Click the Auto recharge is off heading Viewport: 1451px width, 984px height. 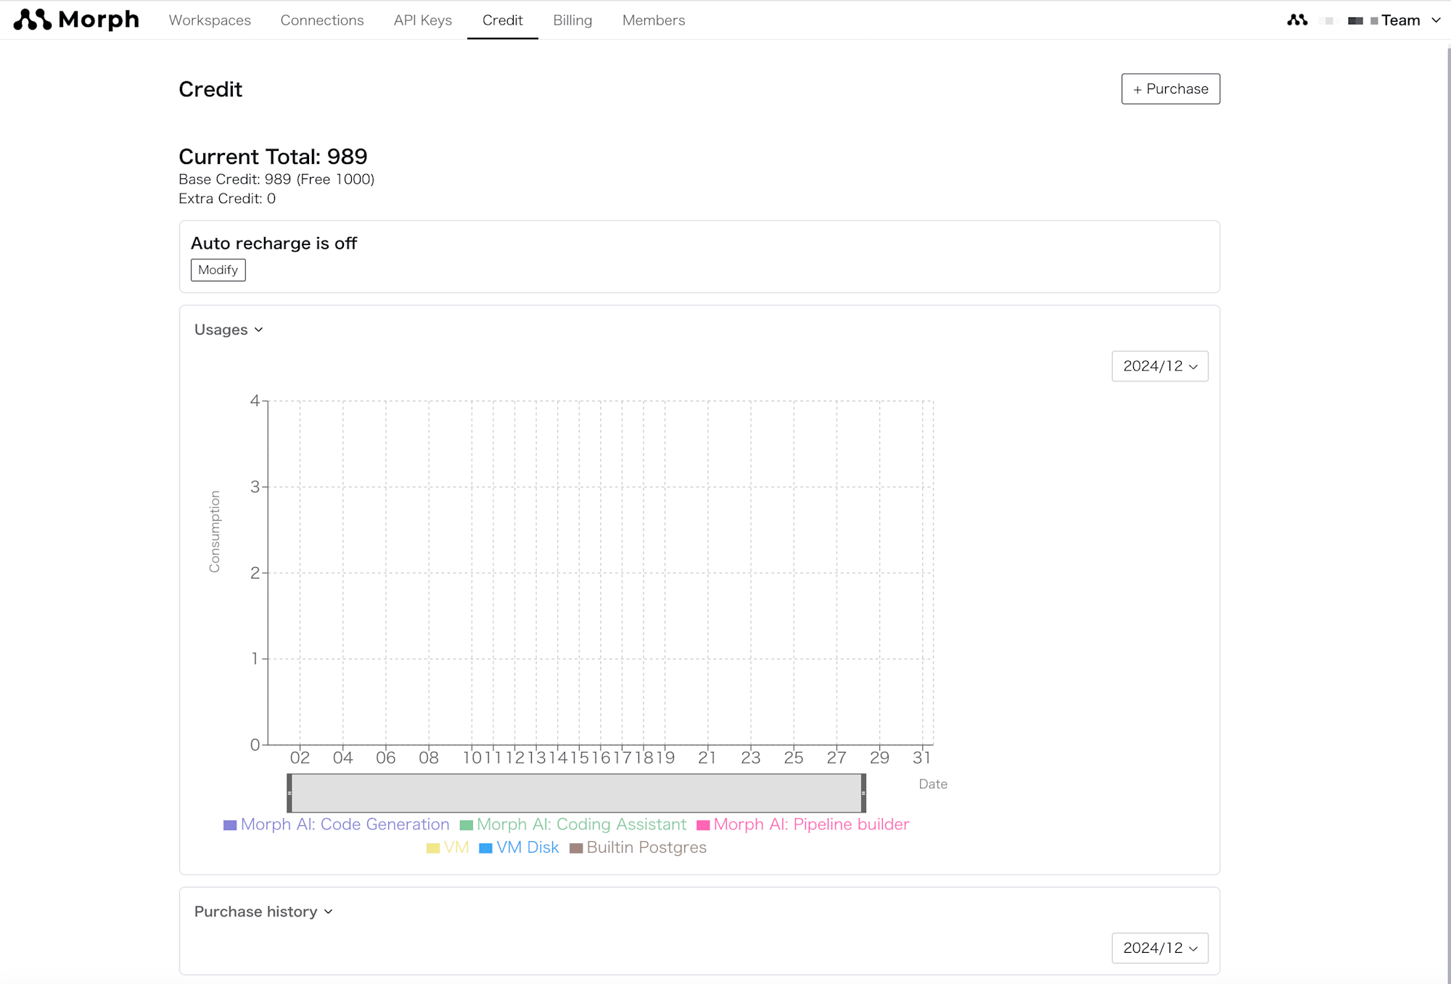[x=274, y=243]
